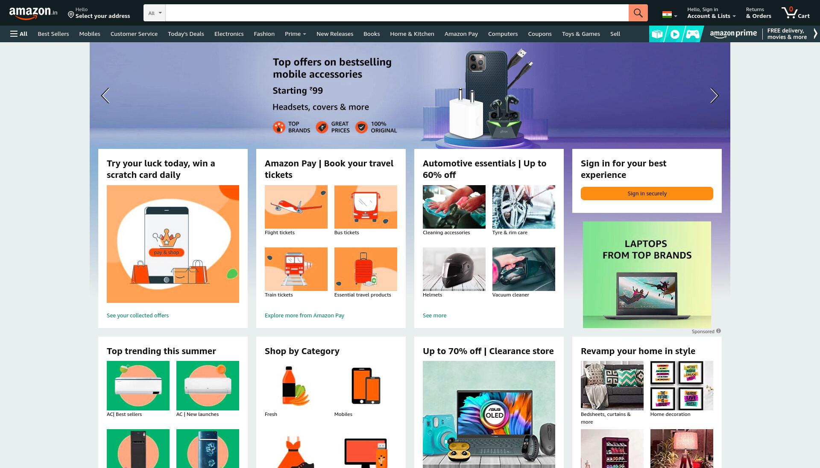Open Coupons nav item

[540, 34]
